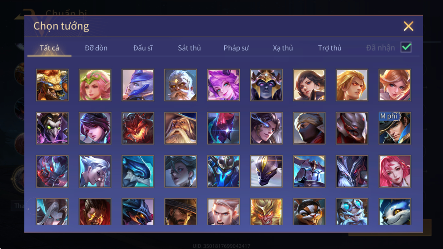Viewport: 443px width, 249px height.
Task: Pick the wizard with pointed hat portrait
Action: (181, 128)
